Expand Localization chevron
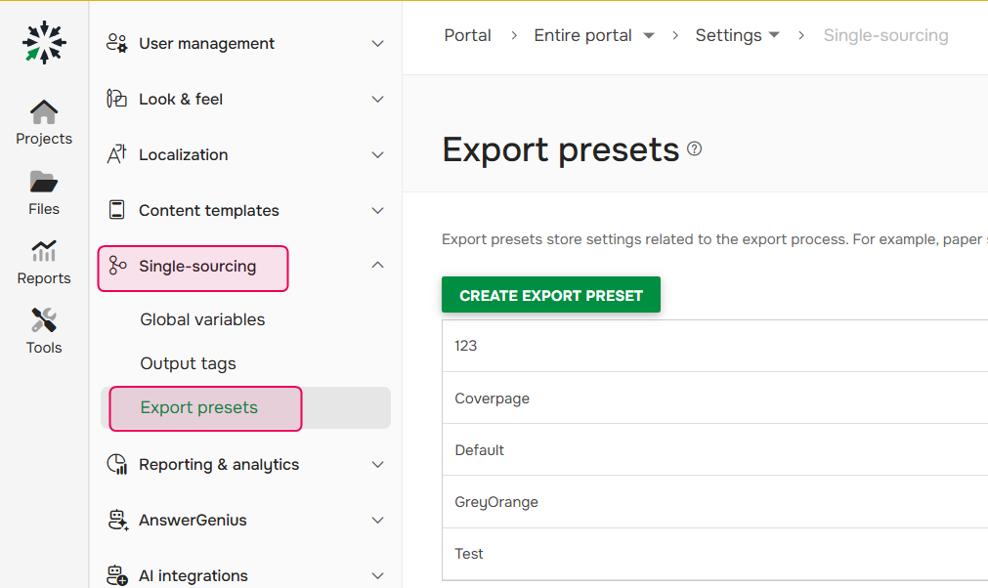This screenshot has width=988, height=588. coord(377,155)
